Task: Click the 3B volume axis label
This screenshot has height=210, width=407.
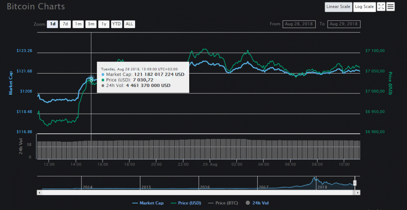Action: click(x=29, y=145)
